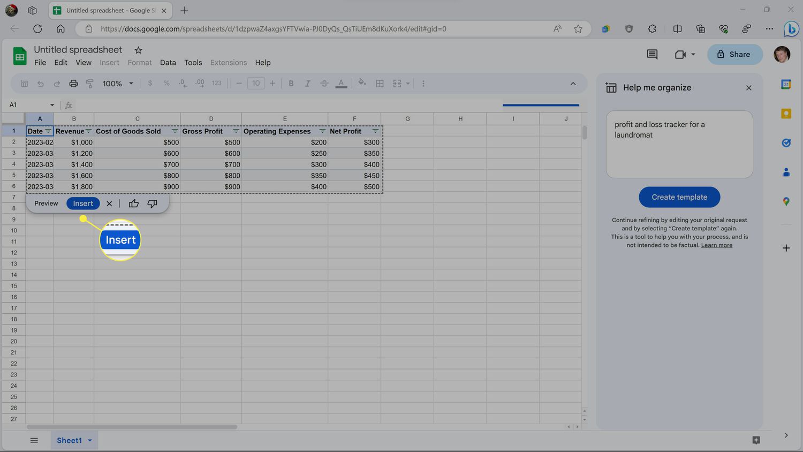Image resolution: width=803 pixels, height=452 pixels.
Task: Open the borders tool
Action: [x=380, y=84]
